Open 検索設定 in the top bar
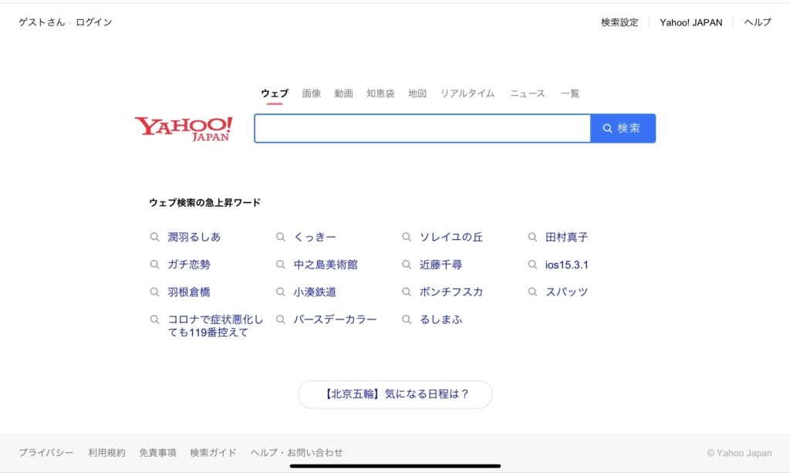 [620, 22]
